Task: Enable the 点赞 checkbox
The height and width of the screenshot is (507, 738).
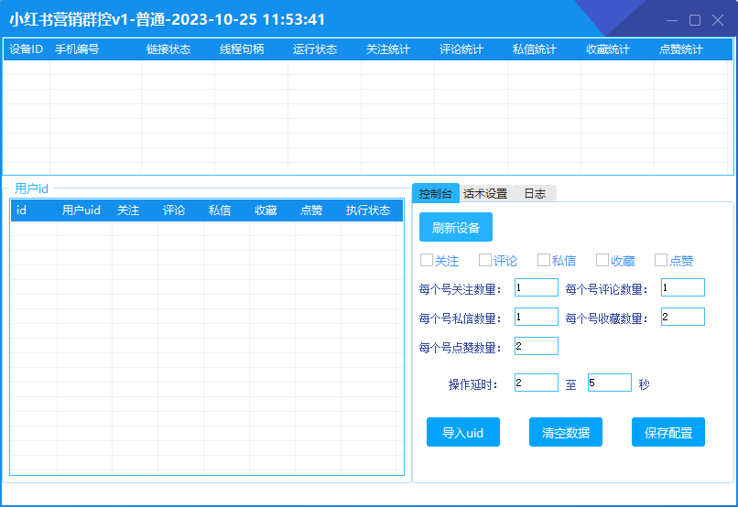Action: (x=661, y=261)
